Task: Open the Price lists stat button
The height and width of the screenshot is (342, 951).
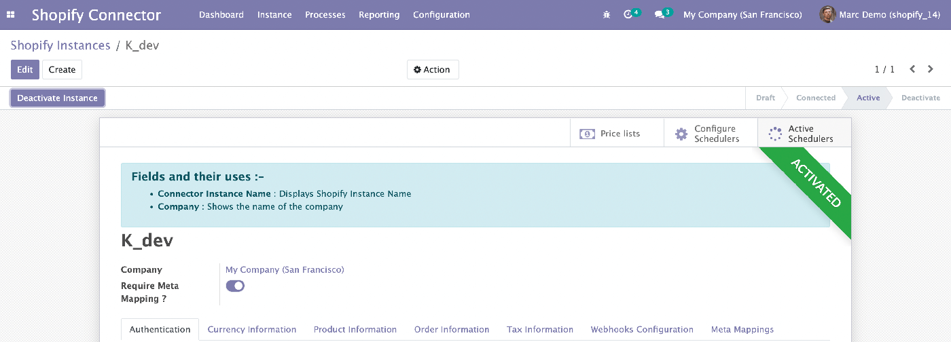Action: [x=617, y=133]
